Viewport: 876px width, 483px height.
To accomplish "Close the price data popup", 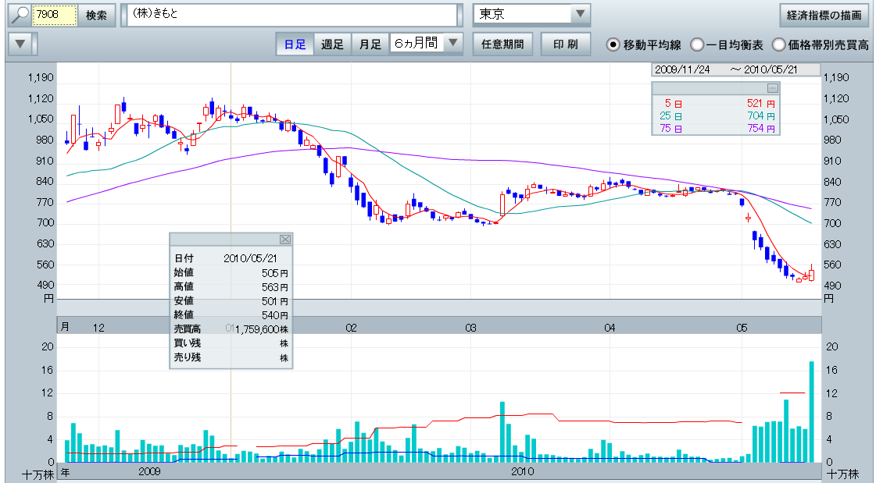I will coord(284,240).
